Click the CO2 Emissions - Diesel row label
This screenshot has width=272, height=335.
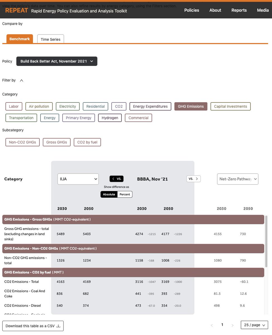[22, 306]
